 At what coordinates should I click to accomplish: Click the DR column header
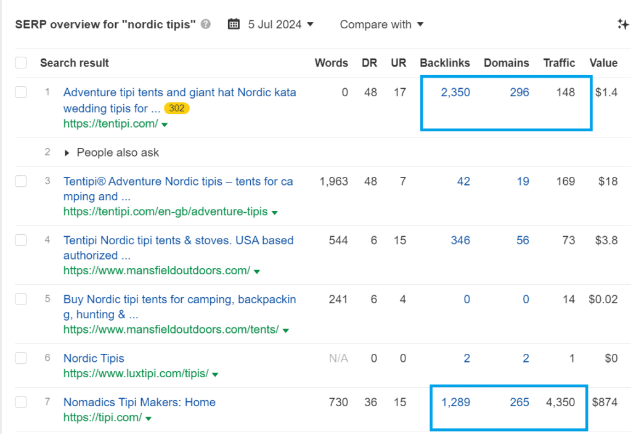click(x=370, y=63)
